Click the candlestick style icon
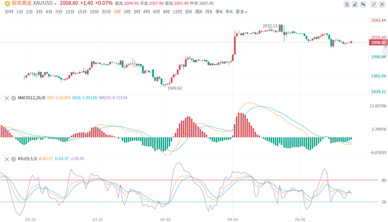 (x=363, y=4)
